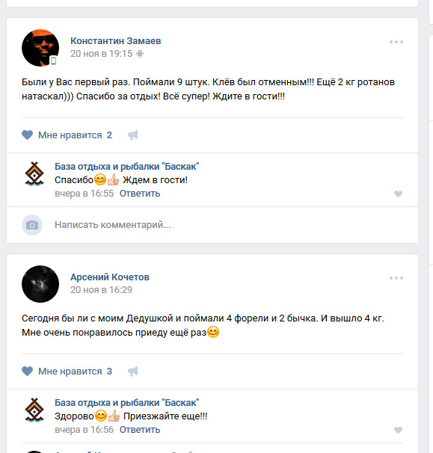
Task: Attach a photo using the camera icon
Action: [32, 225]
